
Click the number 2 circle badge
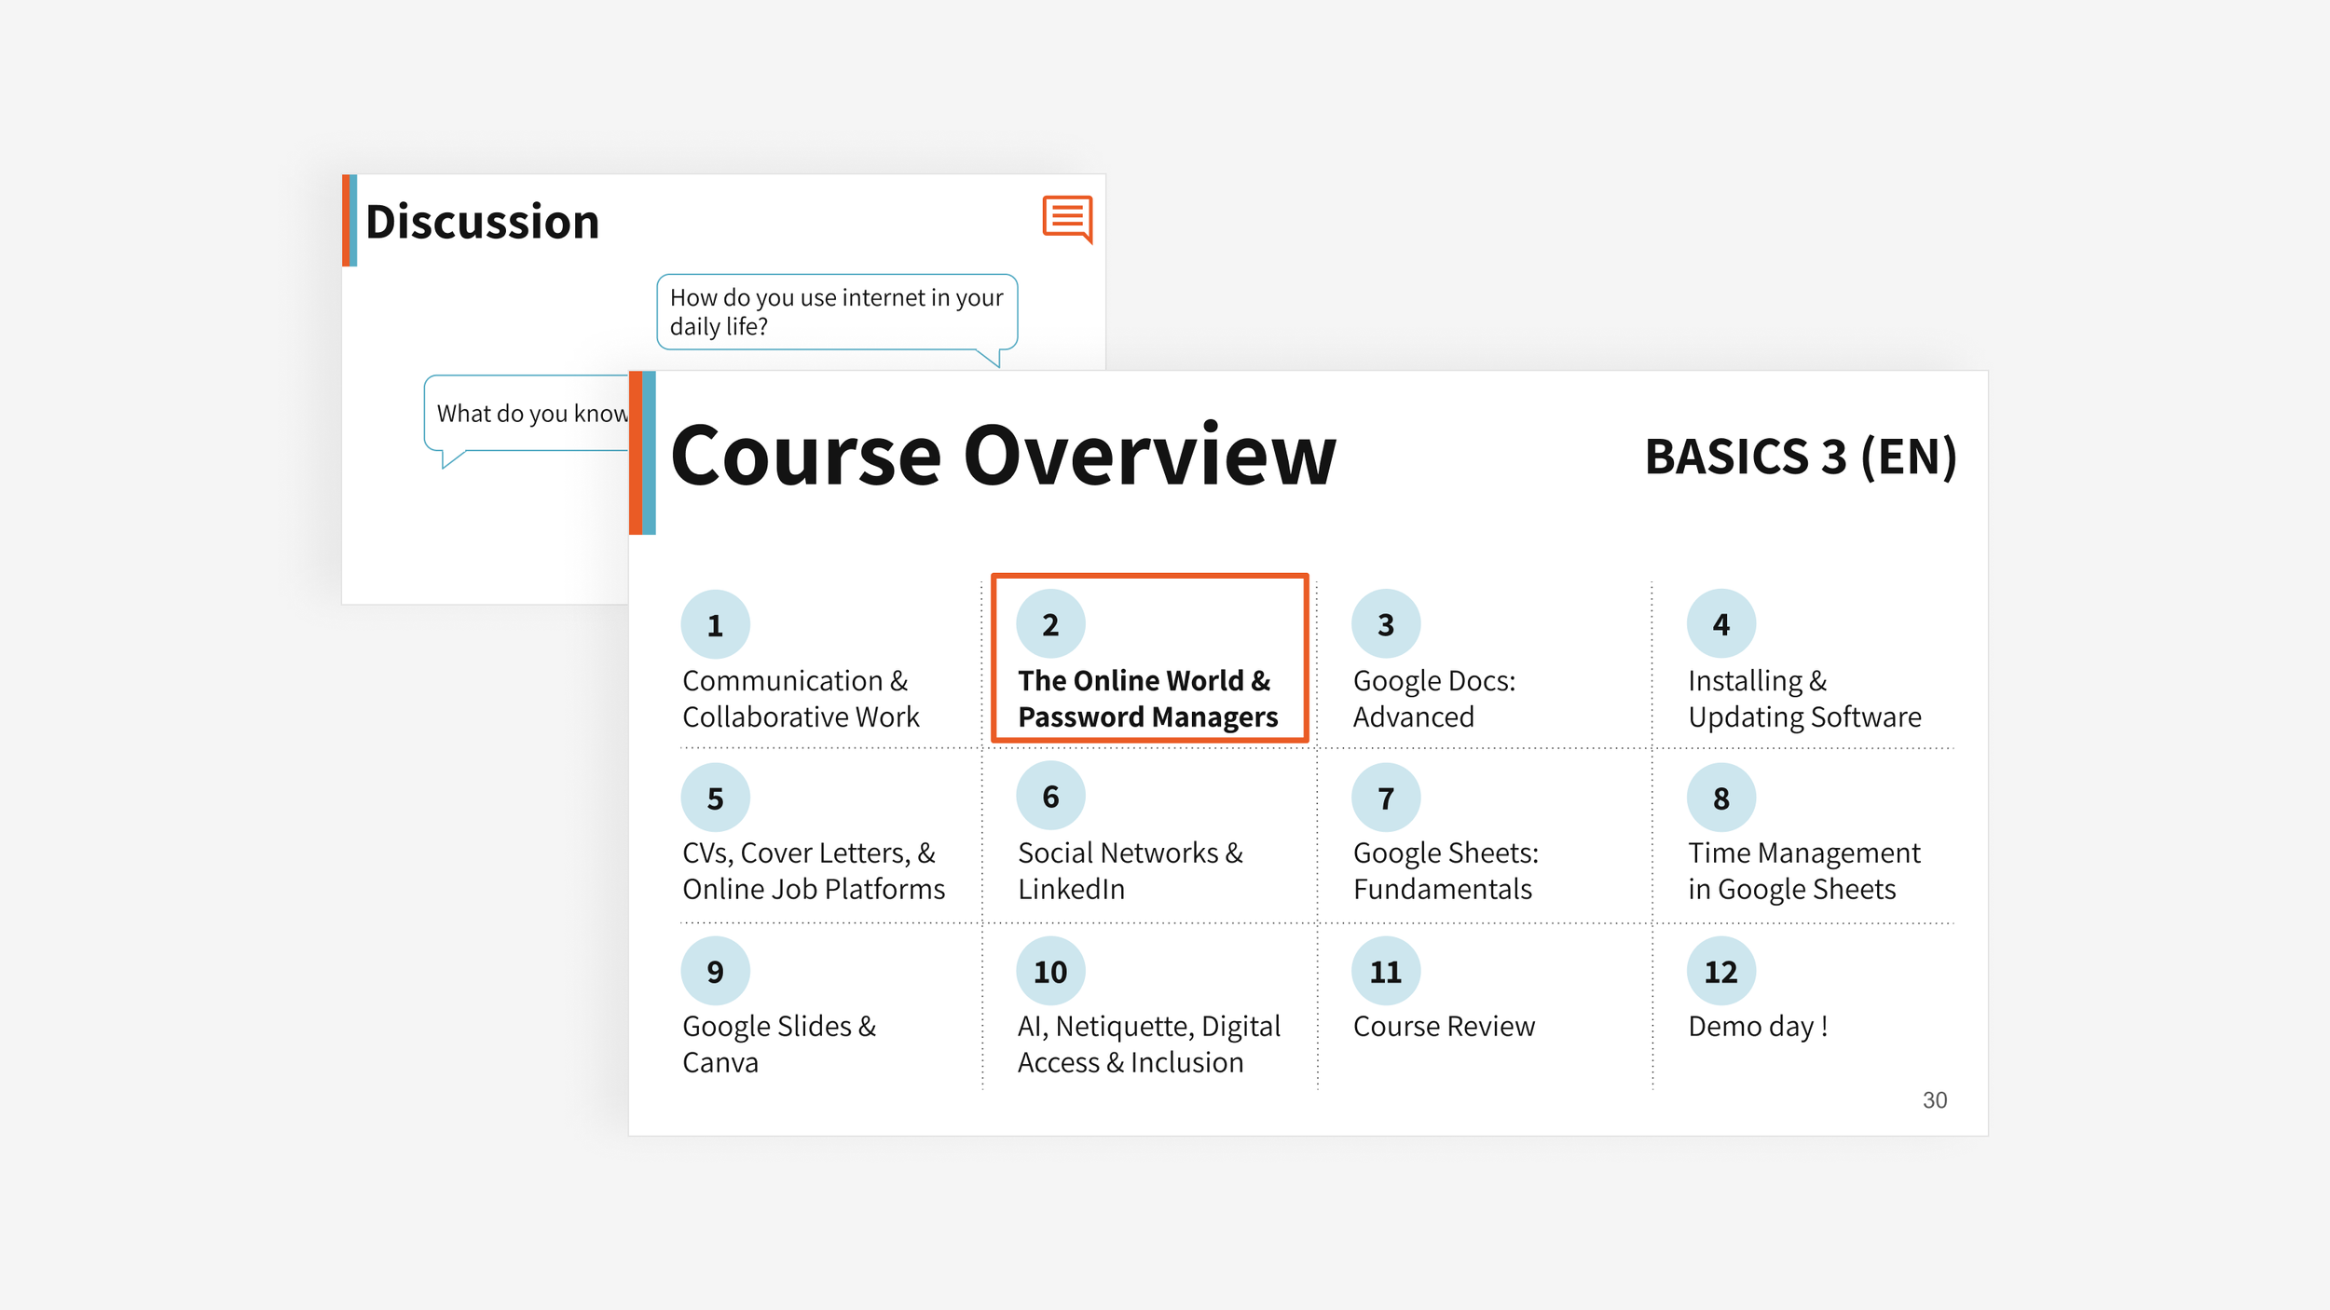tap(1050, 624)
